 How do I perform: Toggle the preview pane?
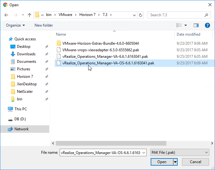[x=196, y=25]
